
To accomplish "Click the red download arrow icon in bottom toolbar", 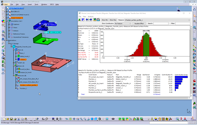I will [x=185, y=119].
